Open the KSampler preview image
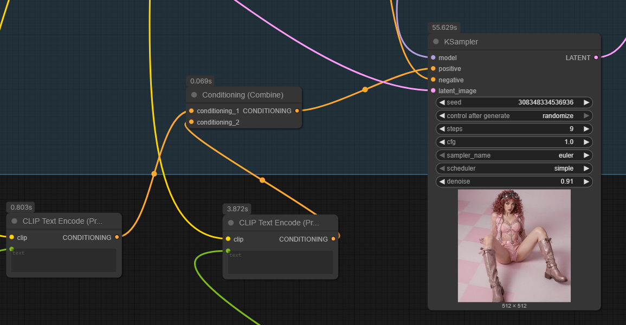Viewport: 626px width, 325px height. tap(514, 245)
